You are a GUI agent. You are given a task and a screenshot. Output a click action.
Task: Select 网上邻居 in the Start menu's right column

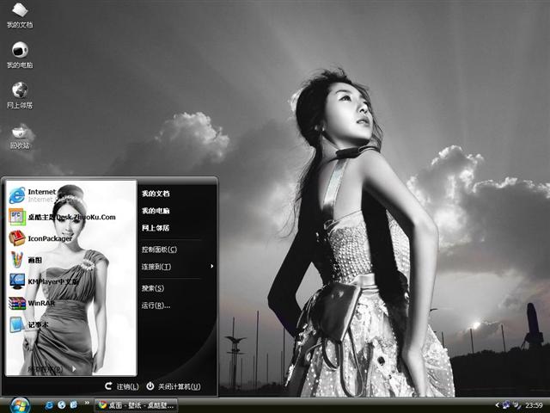pos(156,228)
